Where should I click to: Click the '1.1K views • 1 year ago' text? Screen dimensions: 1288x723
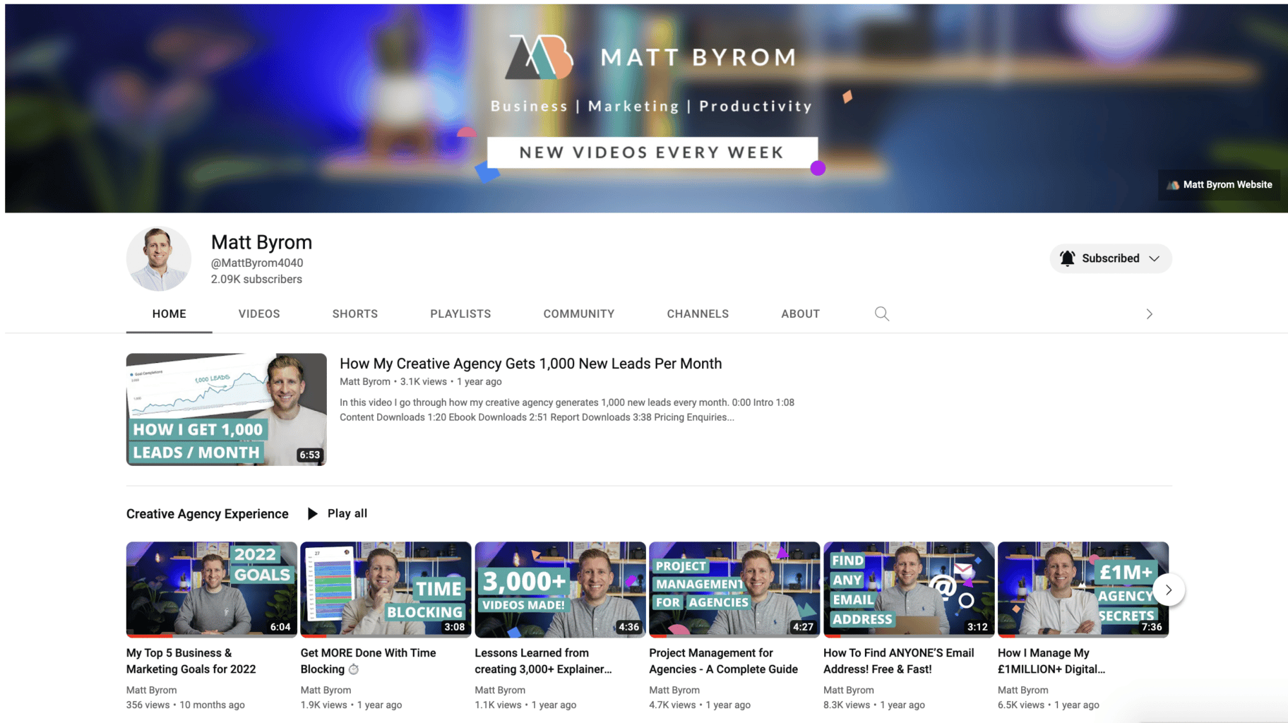tap(525, 705)
